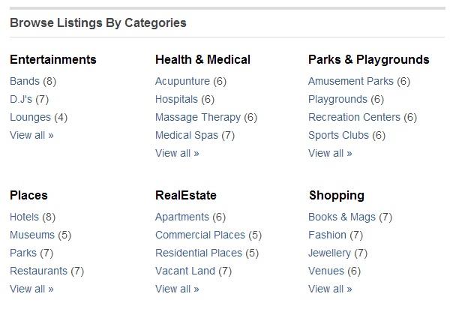The width and height of the screenshot is (456, 321).
Task: Click View all under Entertainments
Action: [x=31, y=135]
